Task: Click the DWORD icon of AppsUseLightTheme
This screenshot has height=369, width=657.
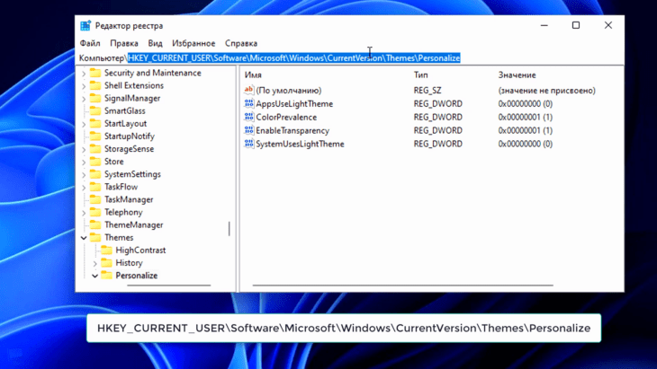Action: [249, 103]
